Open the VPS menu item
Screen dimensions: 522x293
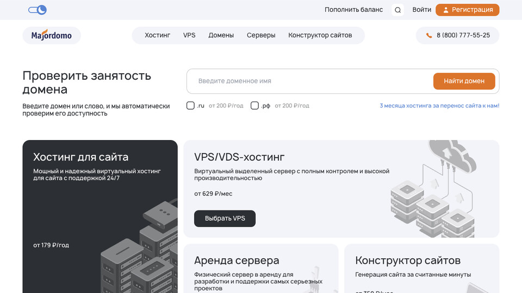pyautogui.click(x=189, y=35)
